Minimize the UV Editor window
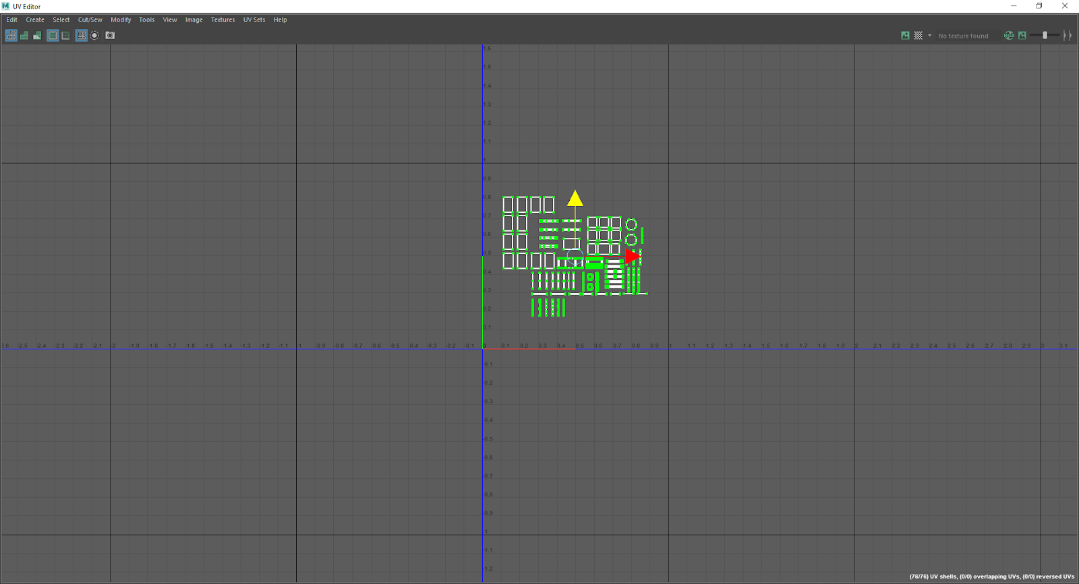1079x584 pixels. click(1014, 6)
